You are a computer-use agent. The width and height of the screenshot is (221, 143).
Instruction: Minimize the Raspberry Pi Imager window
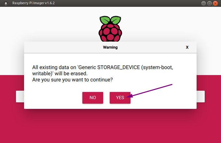point(204,3)
